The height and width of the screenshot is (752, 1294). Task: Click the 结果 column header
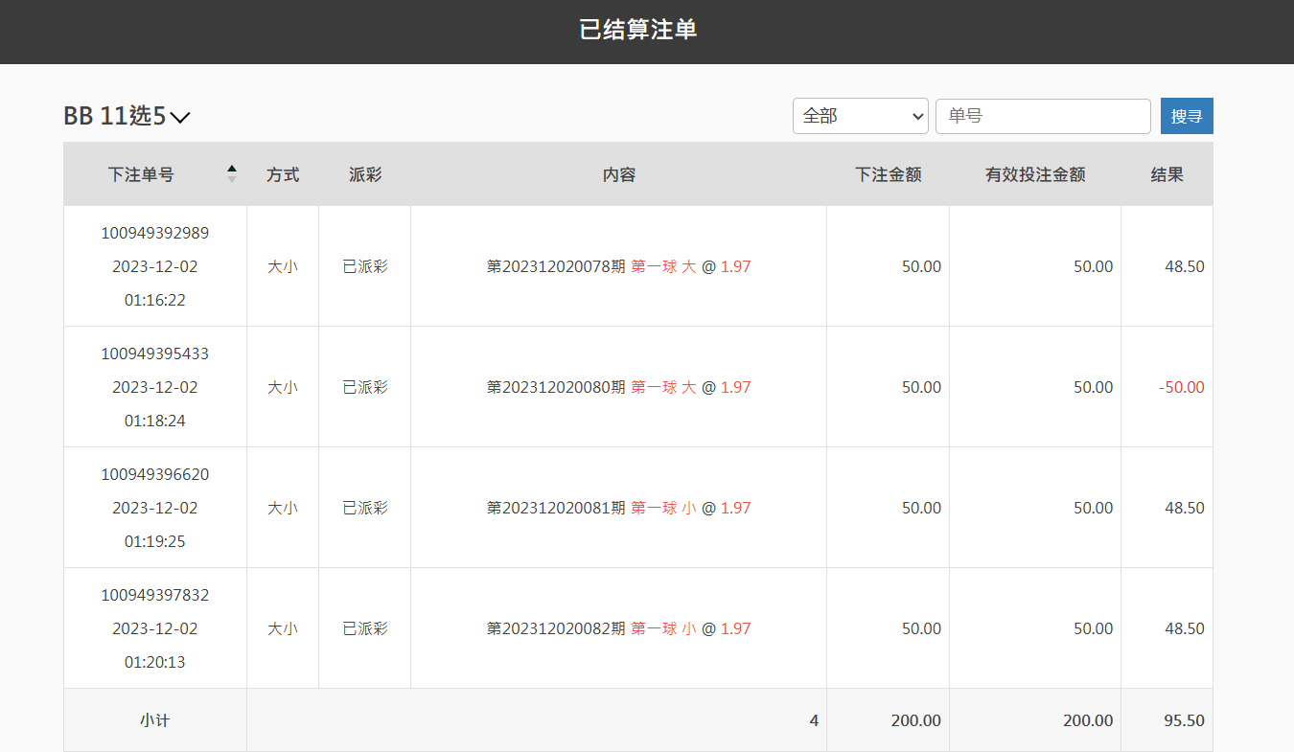1167,174
